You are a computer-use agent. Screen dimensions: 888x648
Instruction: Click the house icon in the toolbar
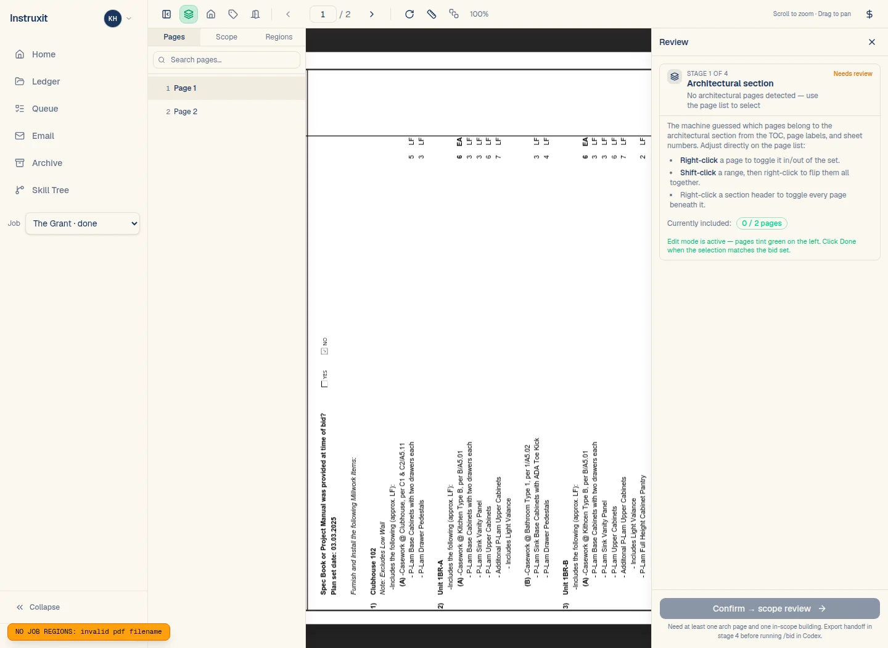coord(211,14)
